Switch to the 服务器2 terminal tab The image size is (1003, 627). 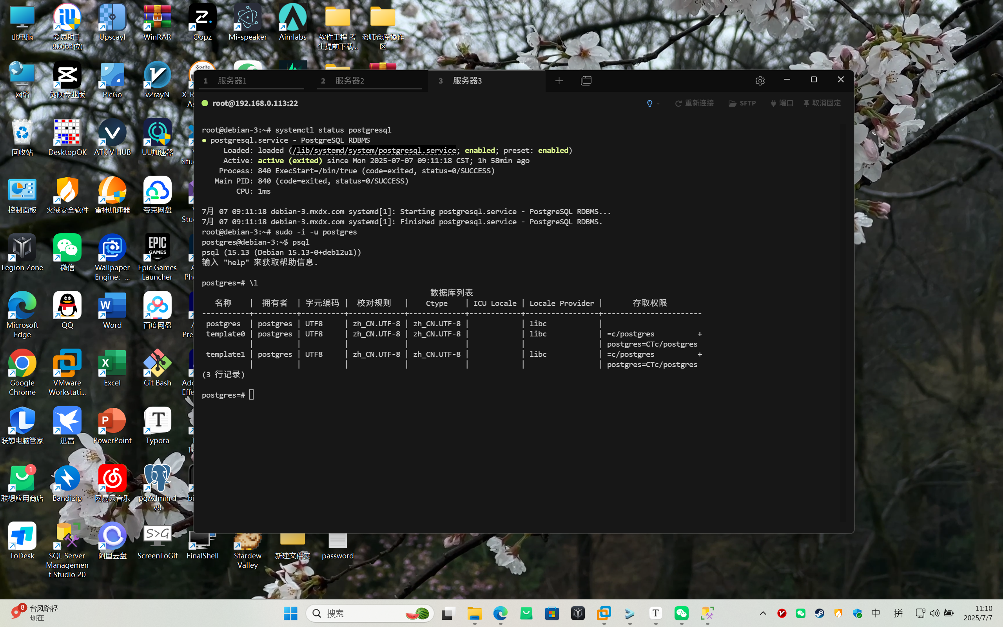pyautogui.click(x=368, y=80)
